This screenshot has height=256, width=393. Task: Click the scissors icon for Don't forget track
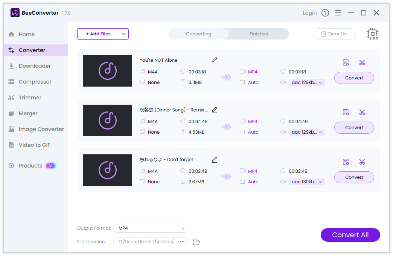(362, 162)
